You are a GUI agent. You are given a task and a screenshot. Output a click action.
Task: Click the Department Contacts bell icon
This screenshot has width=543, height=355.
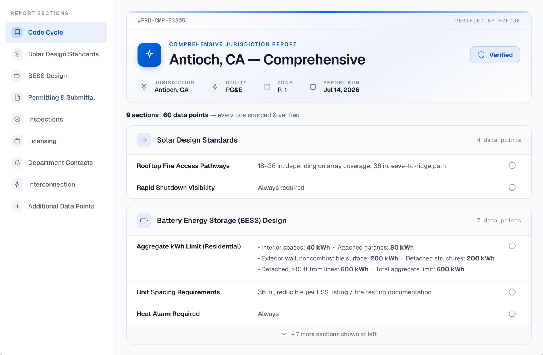[x=17, y=163]
